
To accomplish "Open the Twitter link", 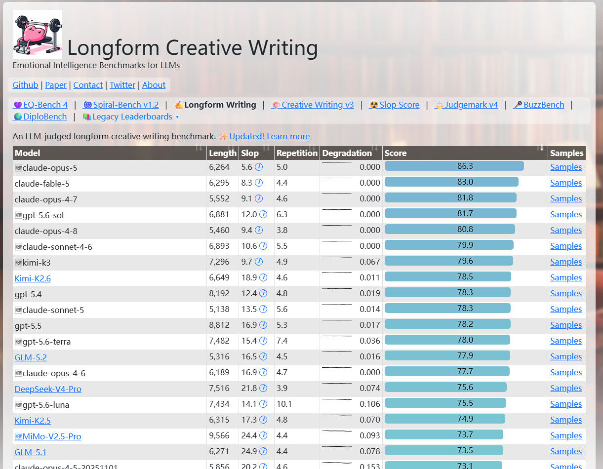I will (122, 85).
